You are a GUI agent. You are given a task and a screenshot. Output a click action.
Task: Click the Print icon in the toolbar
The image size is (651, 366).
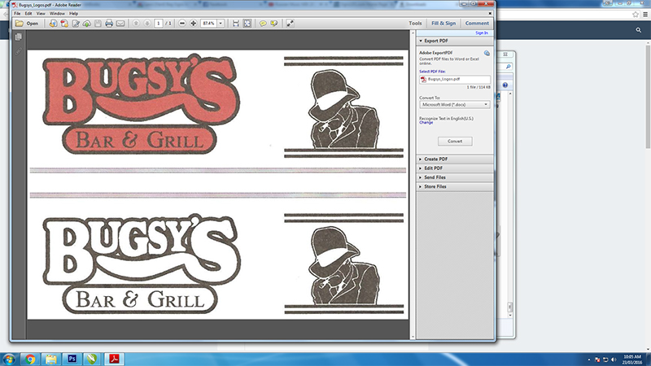pos(109,24)
